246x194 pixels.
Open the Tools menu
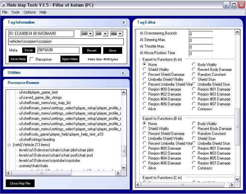(15, 12)
